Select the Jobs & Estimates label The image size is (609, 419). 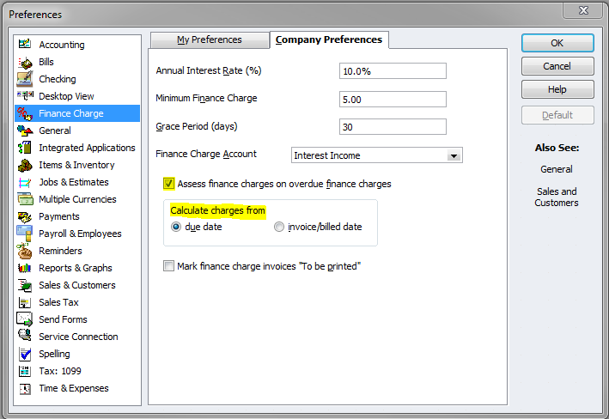[x=74, y=182]
